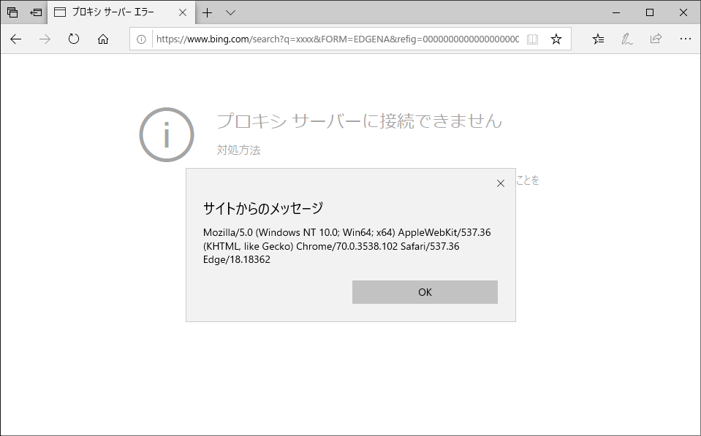
Task: Add this page to favorites star
Action: (x=556, y=39)
